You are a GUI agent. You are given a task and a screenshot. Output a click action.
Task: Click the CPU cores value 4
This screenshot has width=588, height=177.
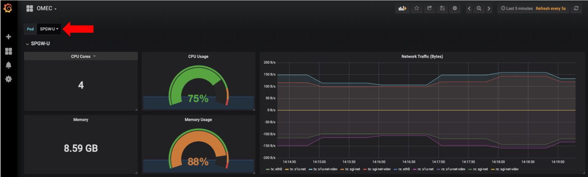[x=81, y=85]
